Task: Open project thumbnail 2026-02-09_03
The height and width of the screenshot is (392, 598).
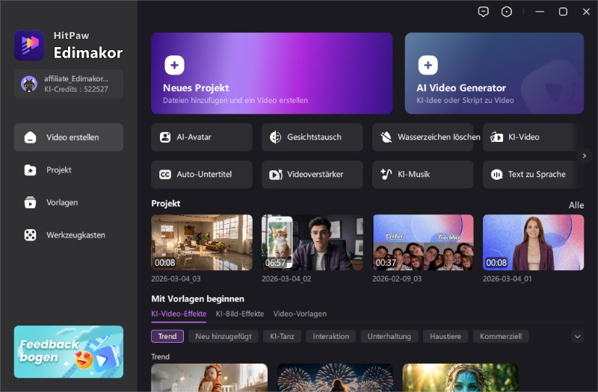Action: (x=423, y=242)
